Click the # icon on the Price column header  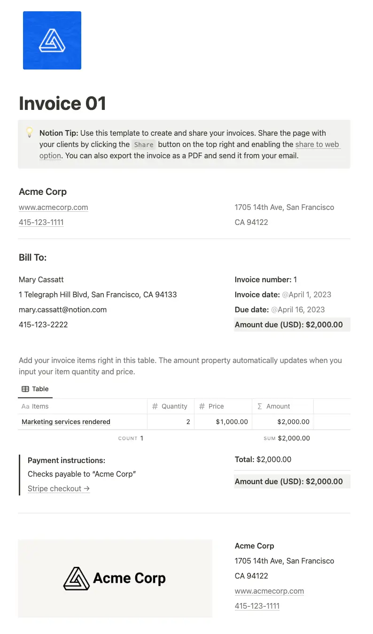201,406
